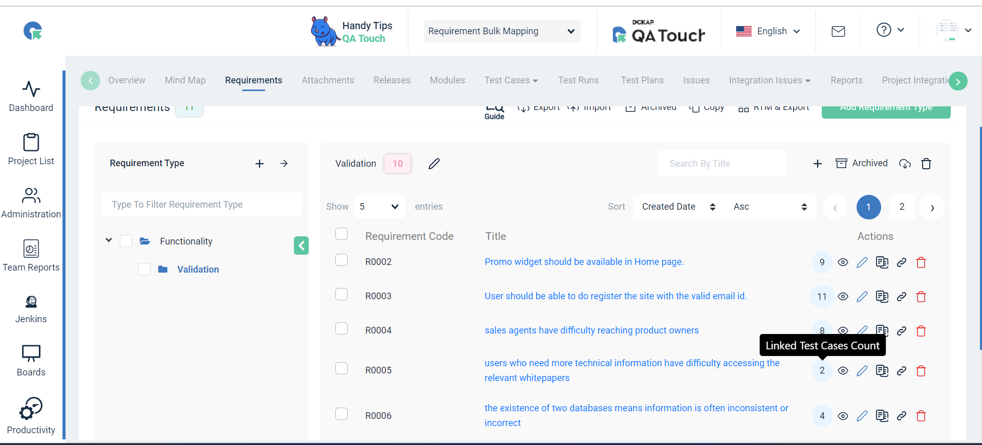Open the Attachments tab
This screenshot has width=982, height=445.
point(328,80)
